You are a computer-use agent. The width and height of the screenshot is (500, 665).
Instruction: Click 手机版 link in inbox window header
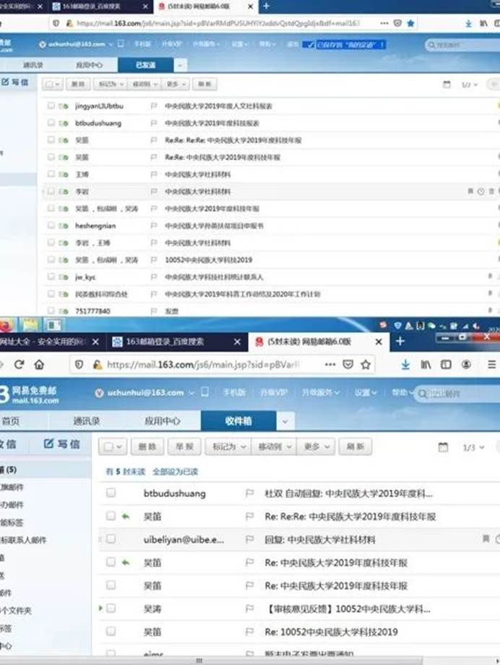click(x=235, y=392)
